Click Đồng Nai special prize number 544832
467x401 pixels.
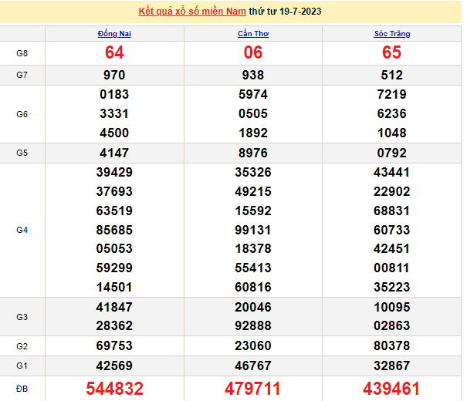pyautogui.click(x=114, y=388)
